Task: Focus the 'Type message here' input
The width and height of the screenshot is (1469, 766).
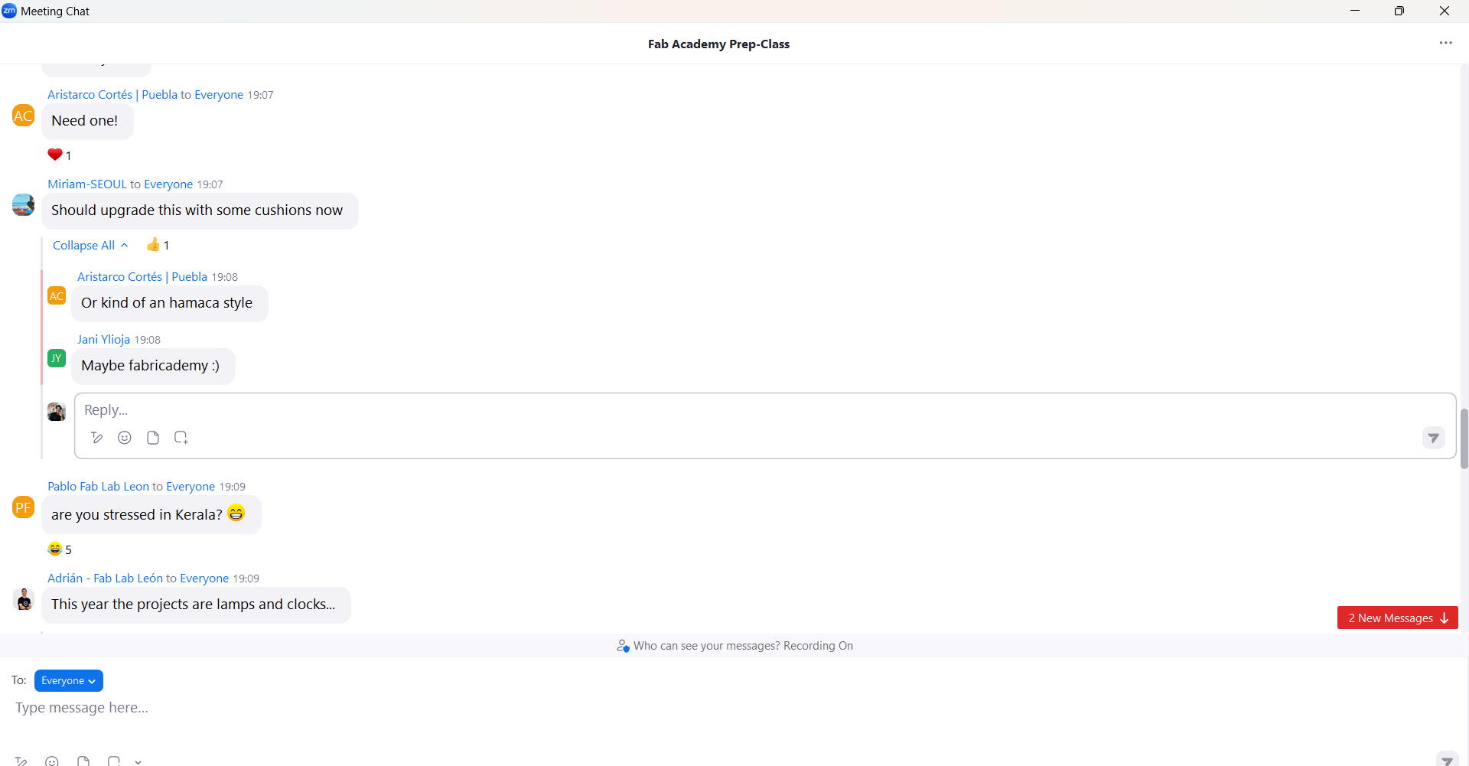Action: [x=689, y=708]
